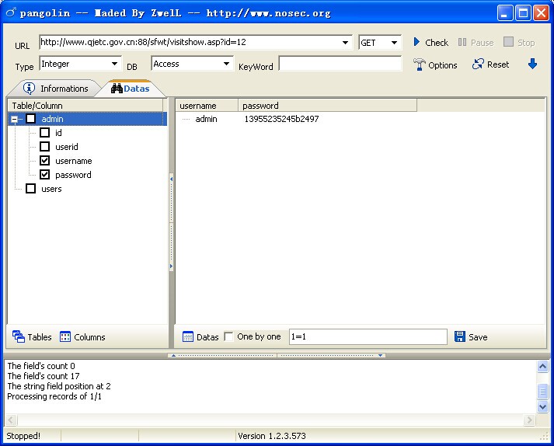Click the Informations tab info icon
This screenshot has width=554, height=446.
click(29, 88)
